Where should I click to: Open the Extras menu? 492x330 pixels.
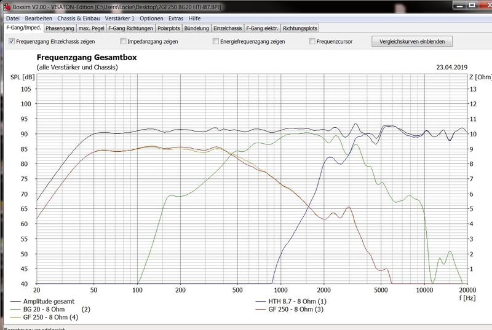176,18
